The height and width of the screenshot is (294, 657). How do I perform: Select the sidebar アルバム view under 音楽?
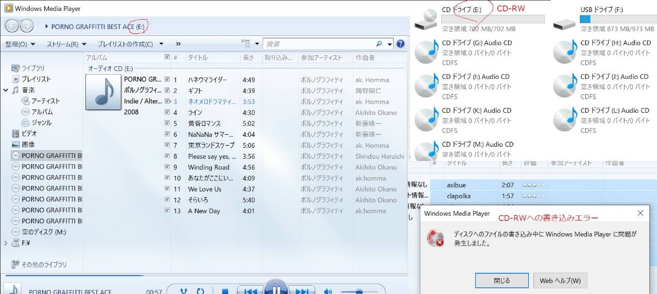point(37,112)
